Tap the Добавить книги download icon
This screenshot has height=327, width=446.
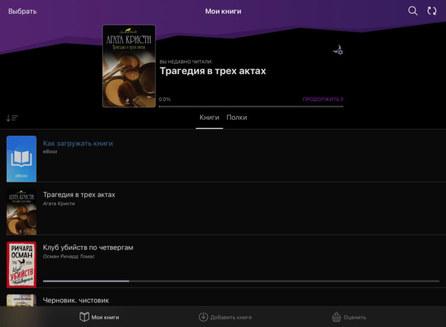tap(203, 317)
